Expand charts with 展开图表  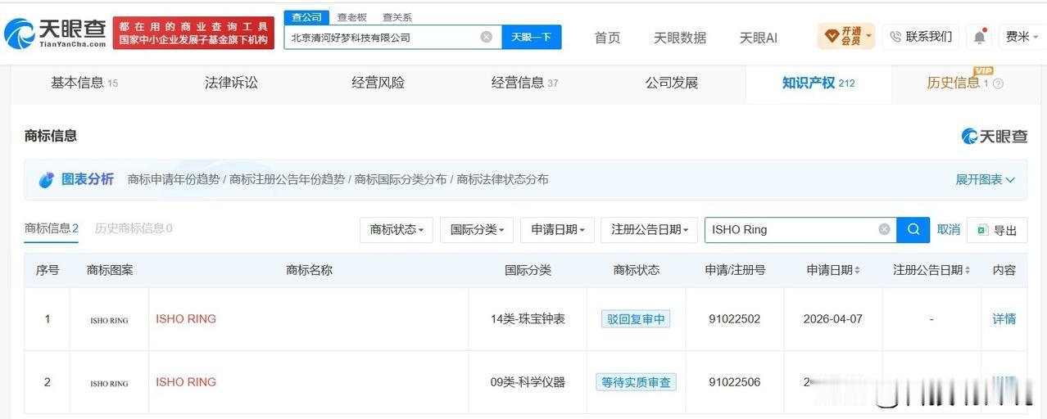986,179
